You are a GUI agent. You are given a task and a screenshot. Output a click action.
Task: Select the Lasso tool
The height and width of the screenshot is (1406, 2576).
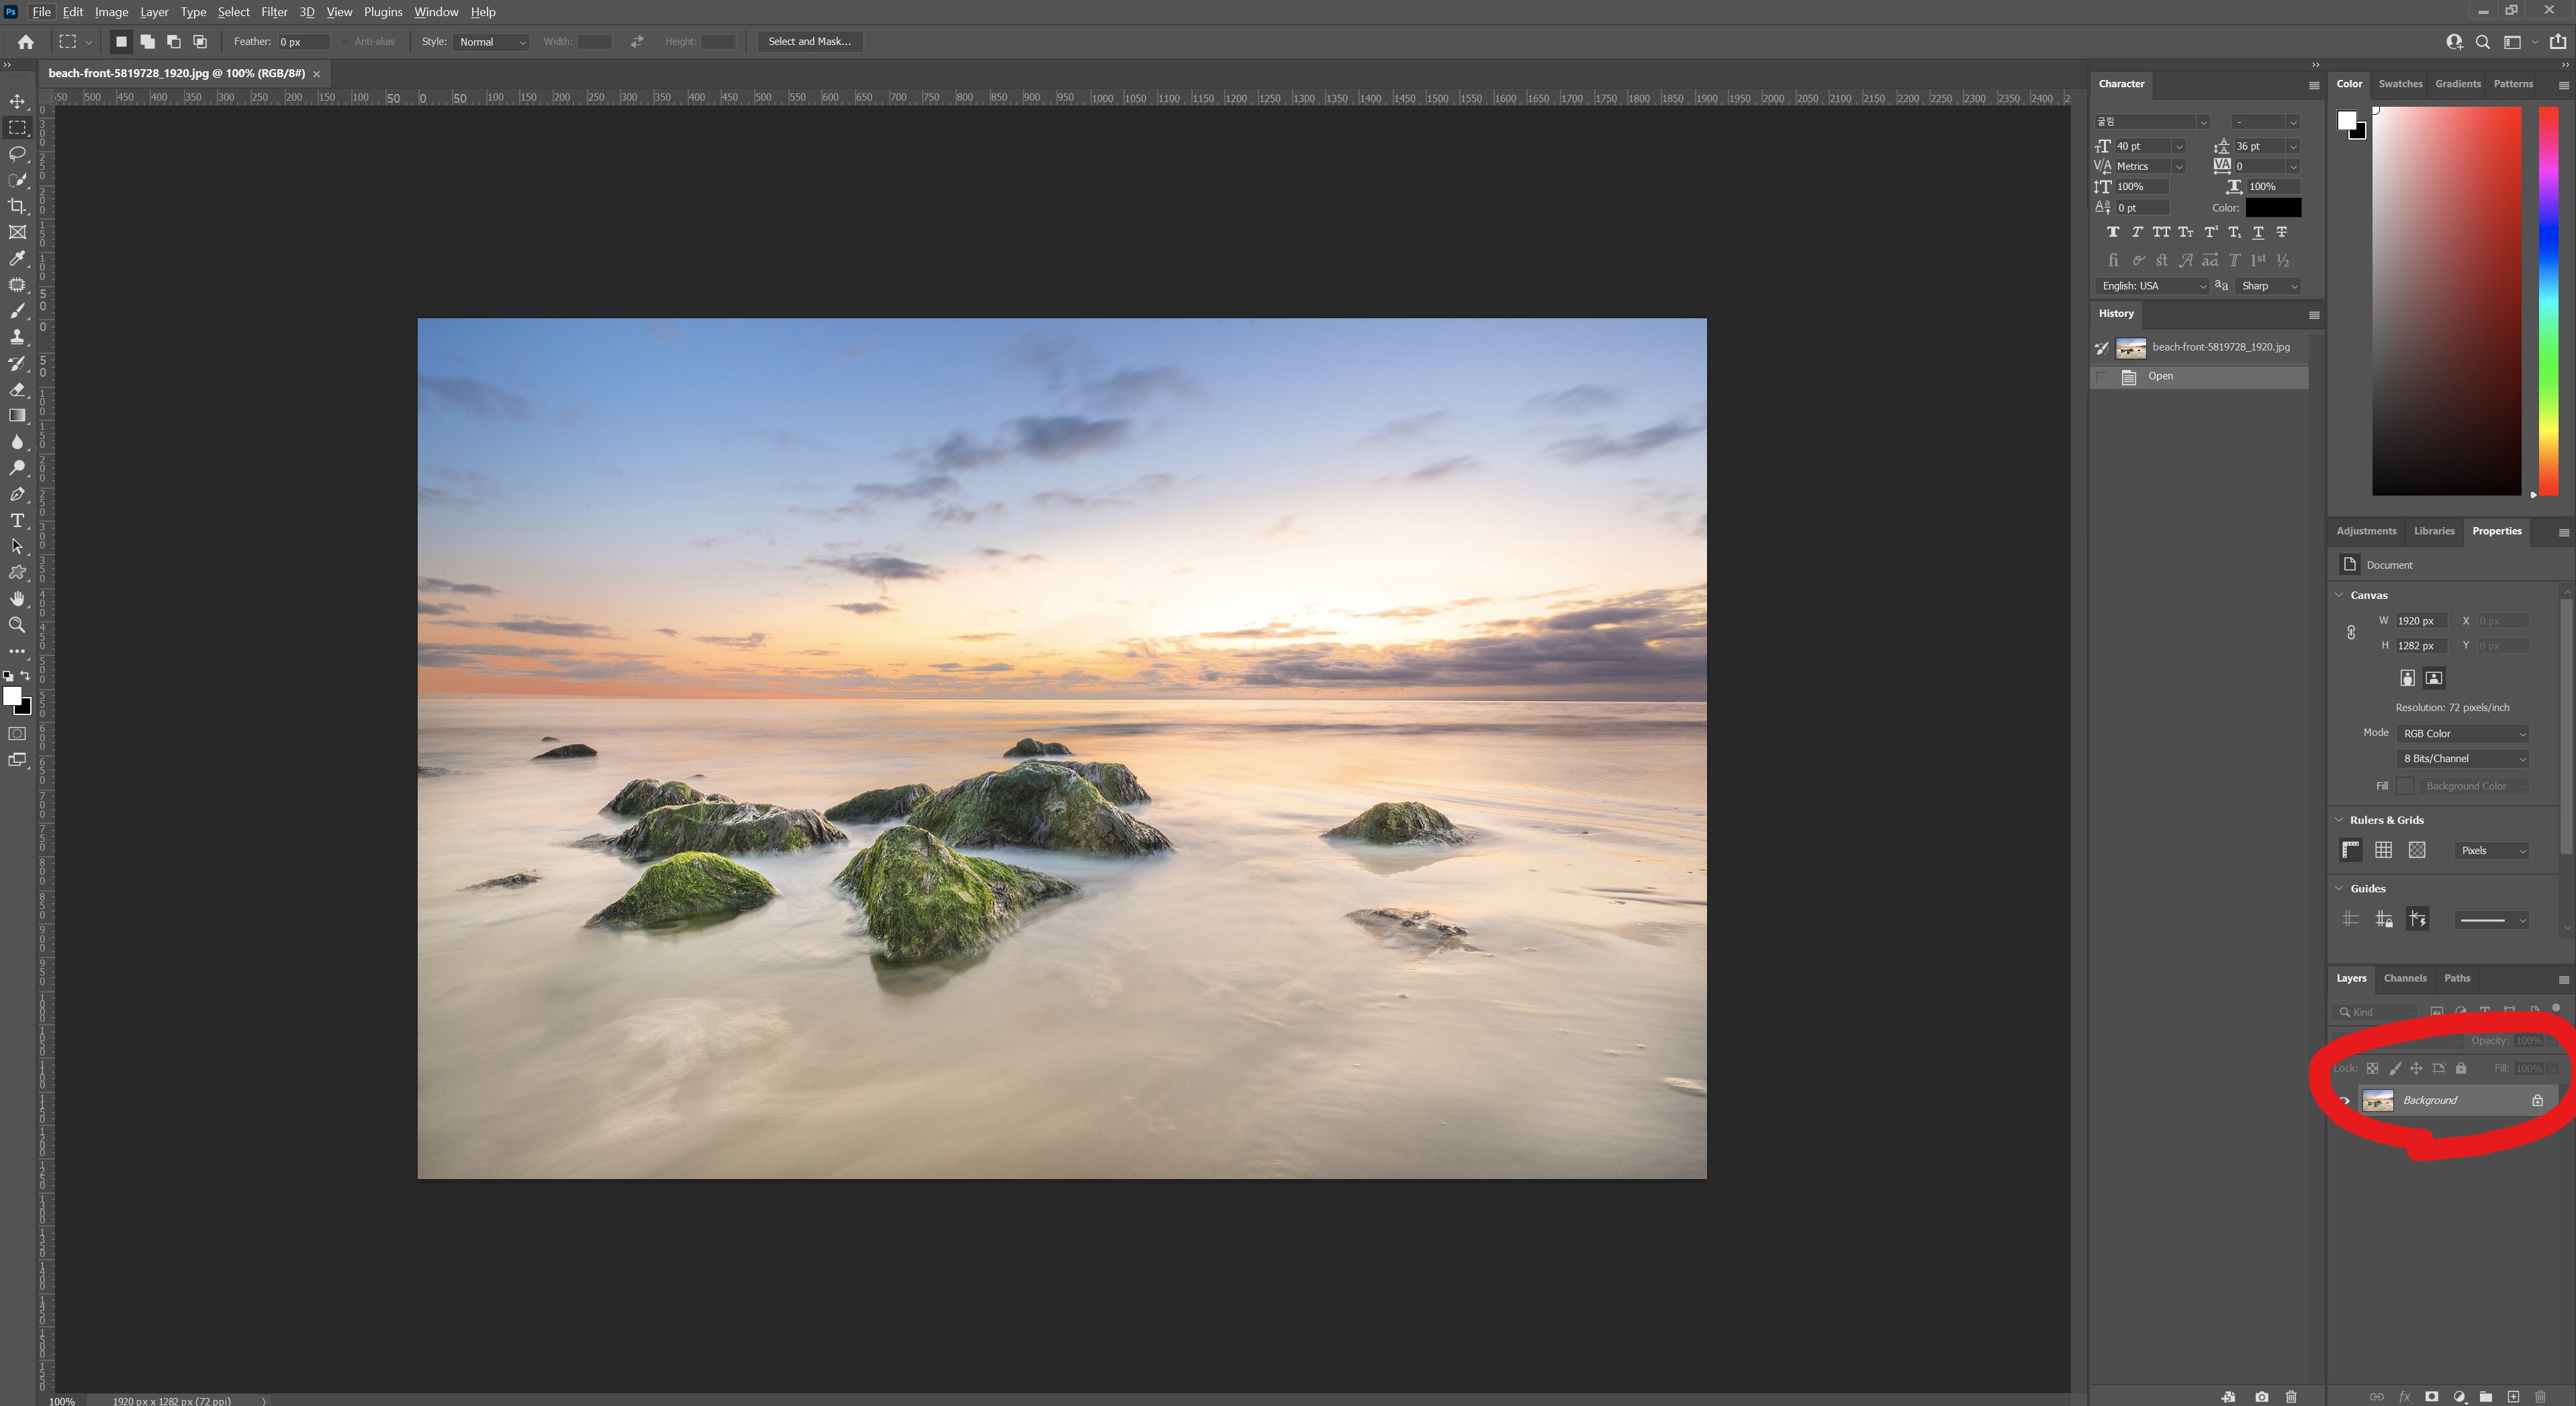[17, 154]
